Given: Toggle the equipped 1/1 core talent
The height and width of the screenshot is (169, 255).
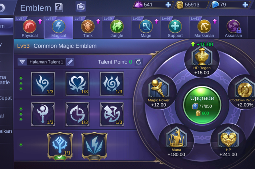Looking at the screenshot, I should coord(60,146).
